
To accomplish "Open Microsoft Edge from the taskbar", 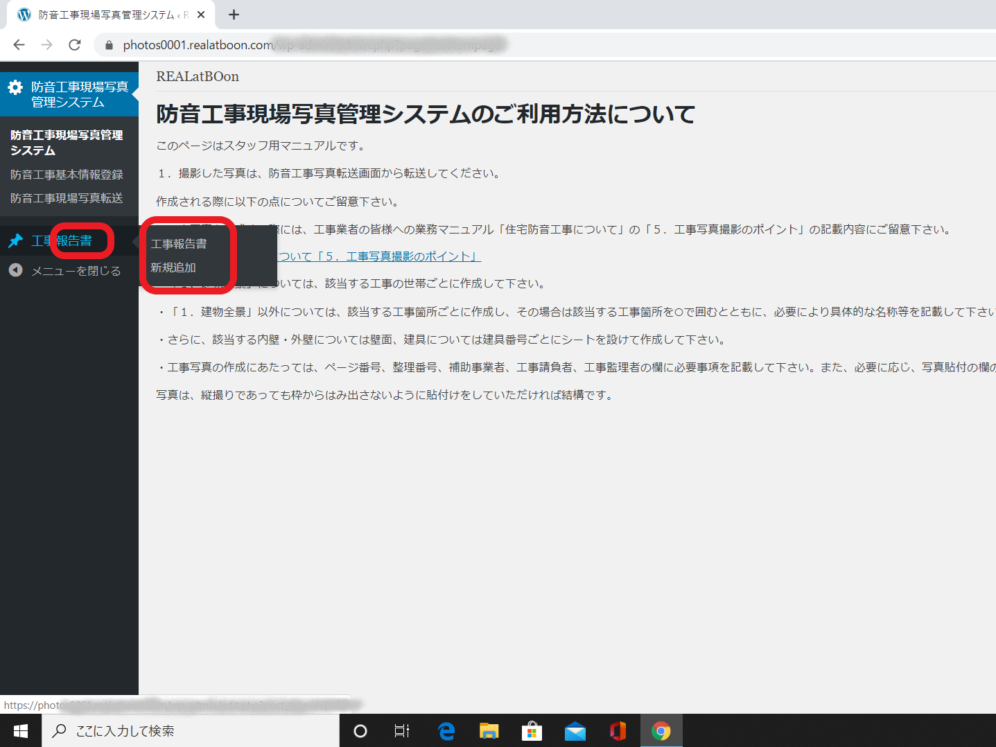I will click(446, 731).
